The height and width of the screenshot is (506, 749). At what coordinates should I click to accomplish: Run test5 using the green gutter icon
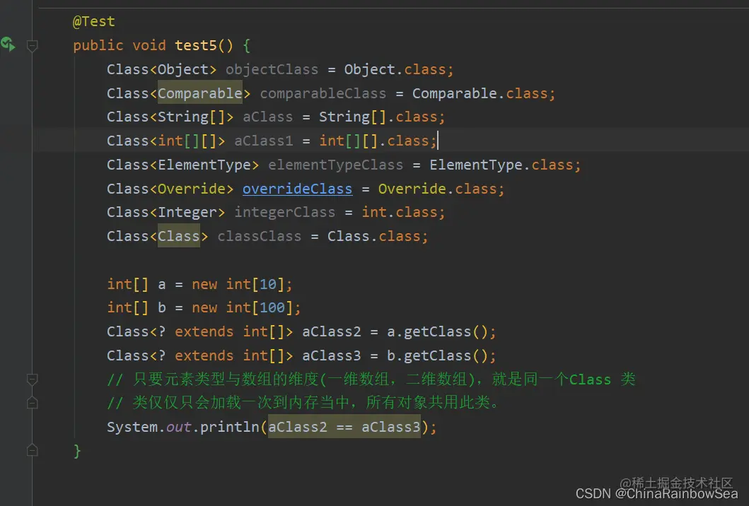[8, 45]
